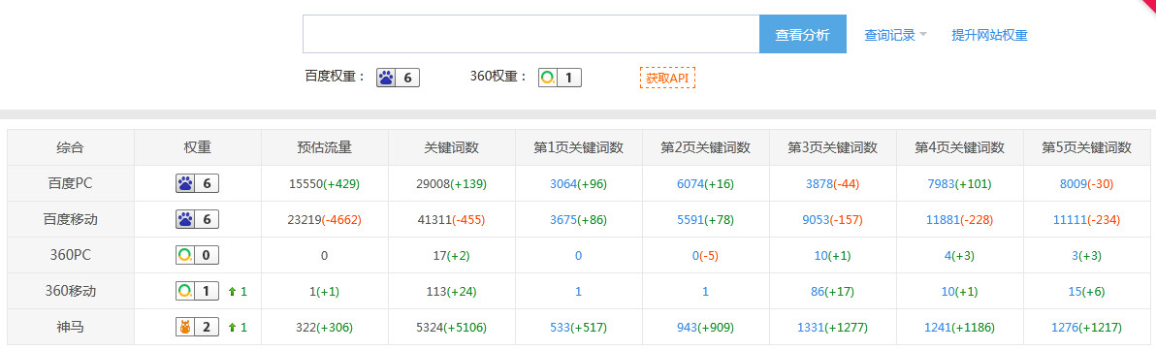Open 360PC fourth page keywords 4
The width and height of the screenshot is (1156, 350).
[x=947, y=256]
